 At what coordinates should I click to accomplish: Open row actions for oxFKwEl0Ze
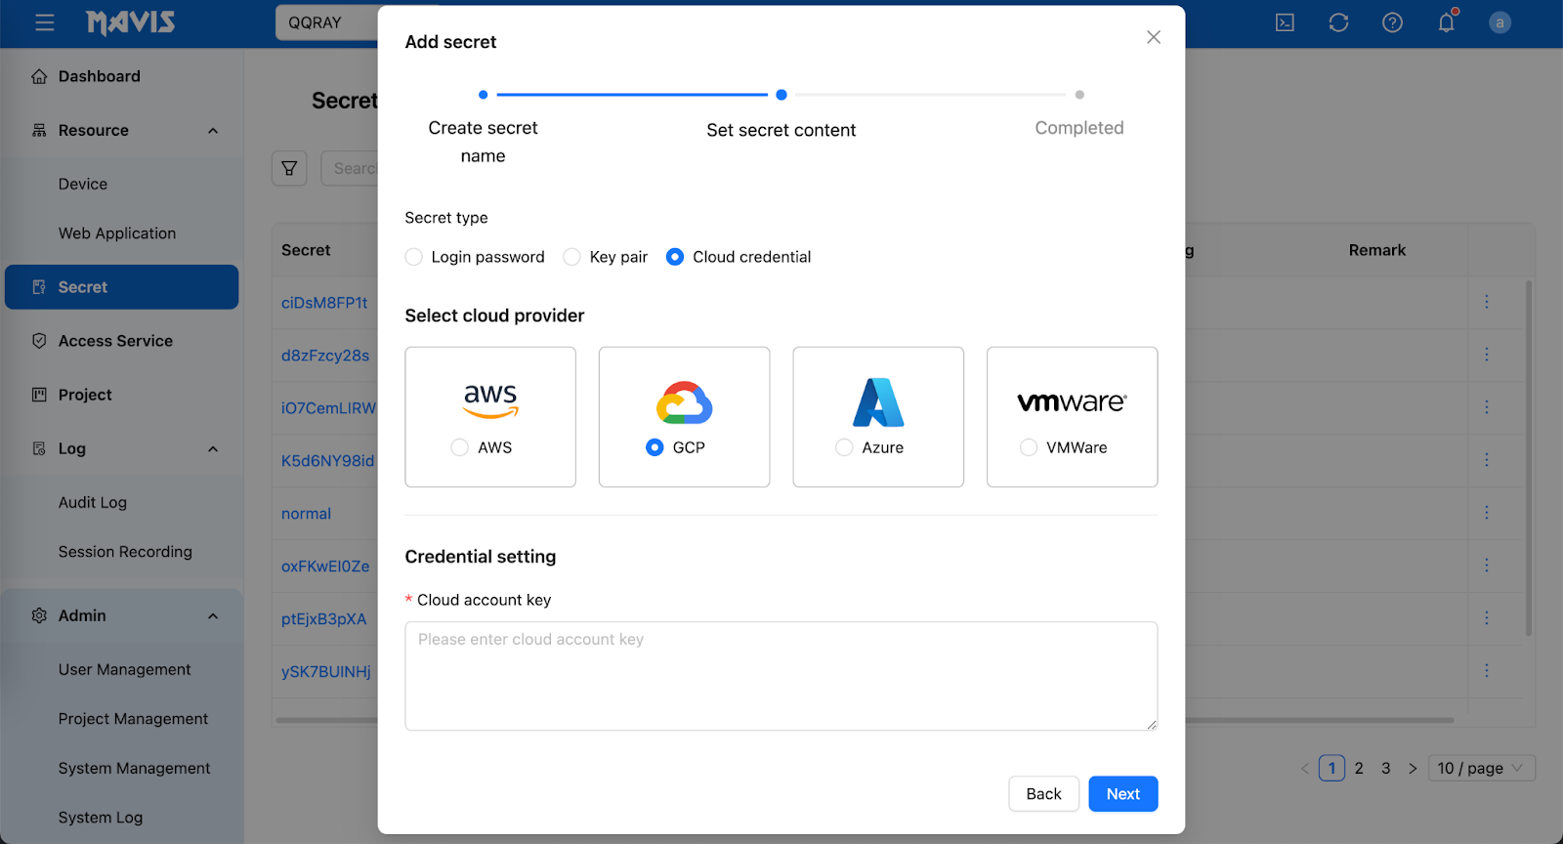pos(1487,566)
